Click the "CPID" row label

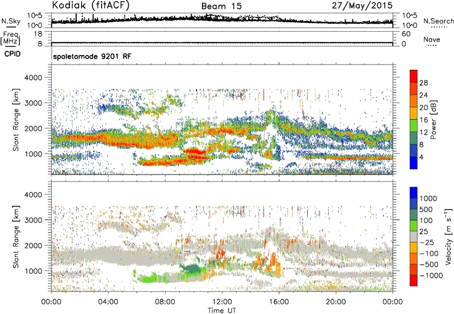tap(12, 54)
